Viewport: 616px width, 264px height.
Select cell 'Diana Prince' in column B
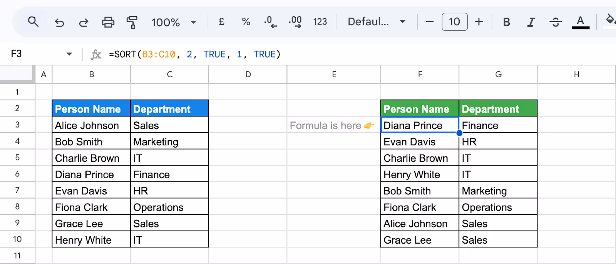click(91, 174)
